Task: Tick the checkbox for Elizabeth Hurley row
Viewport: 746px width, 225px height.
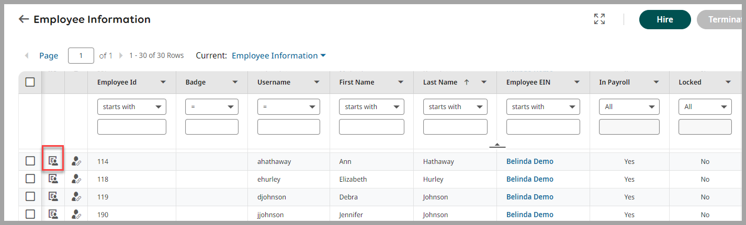Action: click(x=30, y=179)
